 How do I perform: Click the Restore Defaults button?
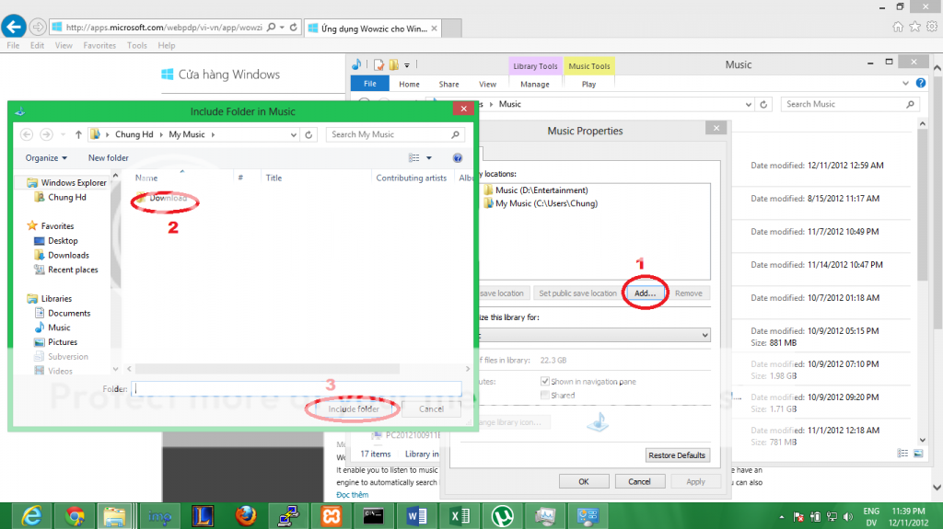pyautogui.click(x=678, y=455)
